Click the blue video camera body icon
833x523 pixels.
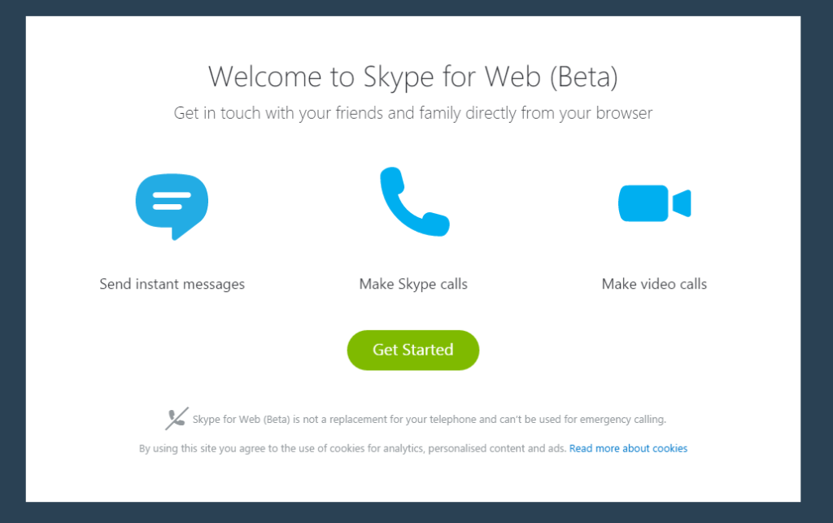click(x=643, y=203)
